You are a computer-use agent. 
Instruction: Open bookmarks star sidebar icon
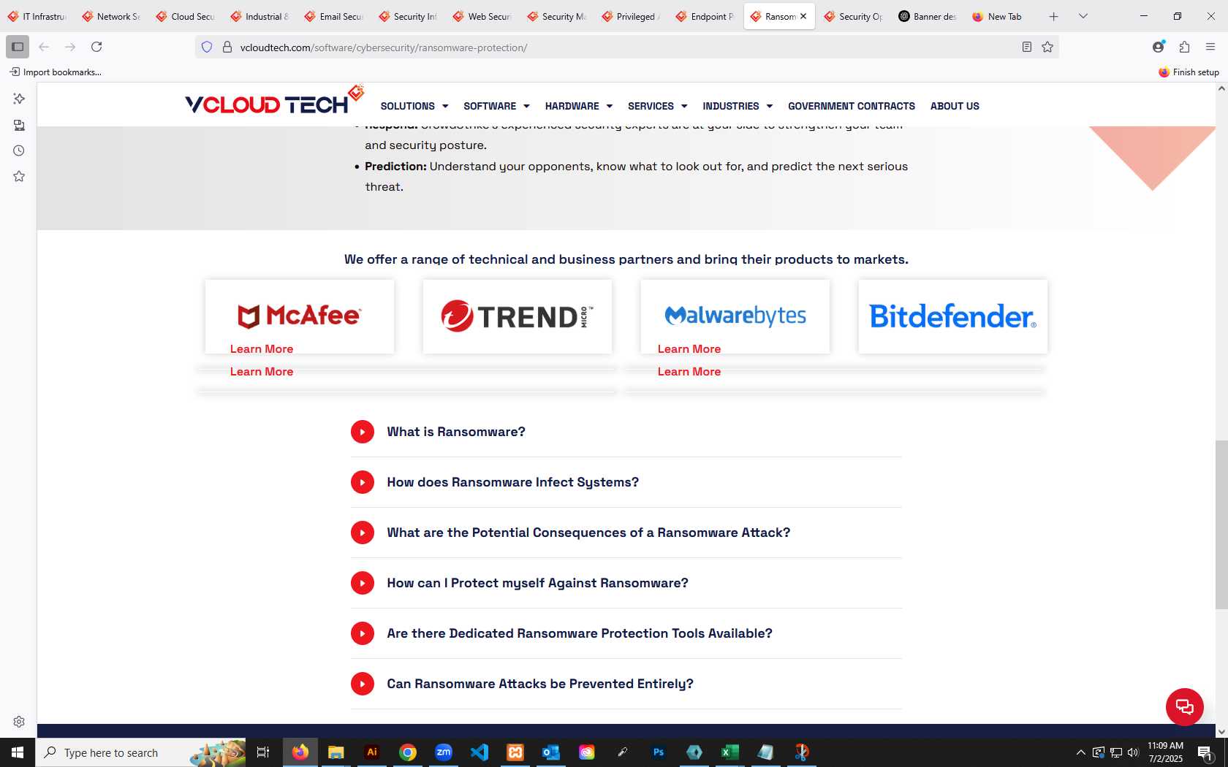pos(19,176)
